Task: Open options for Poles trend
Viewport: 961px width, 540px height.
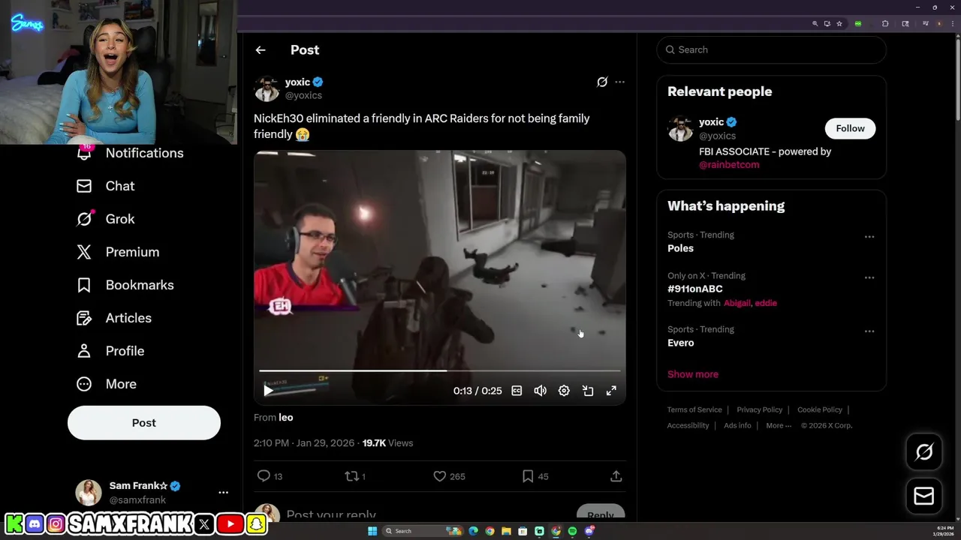Action: [869, 237]
